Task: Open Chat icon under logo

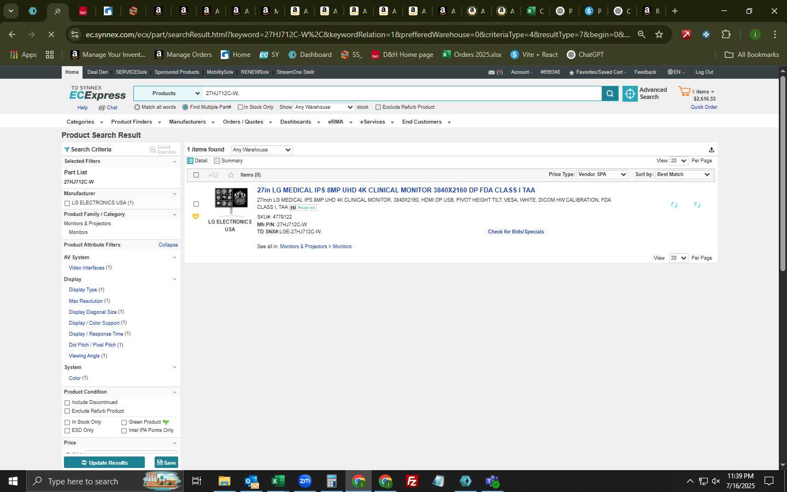Action: (102, 108)
